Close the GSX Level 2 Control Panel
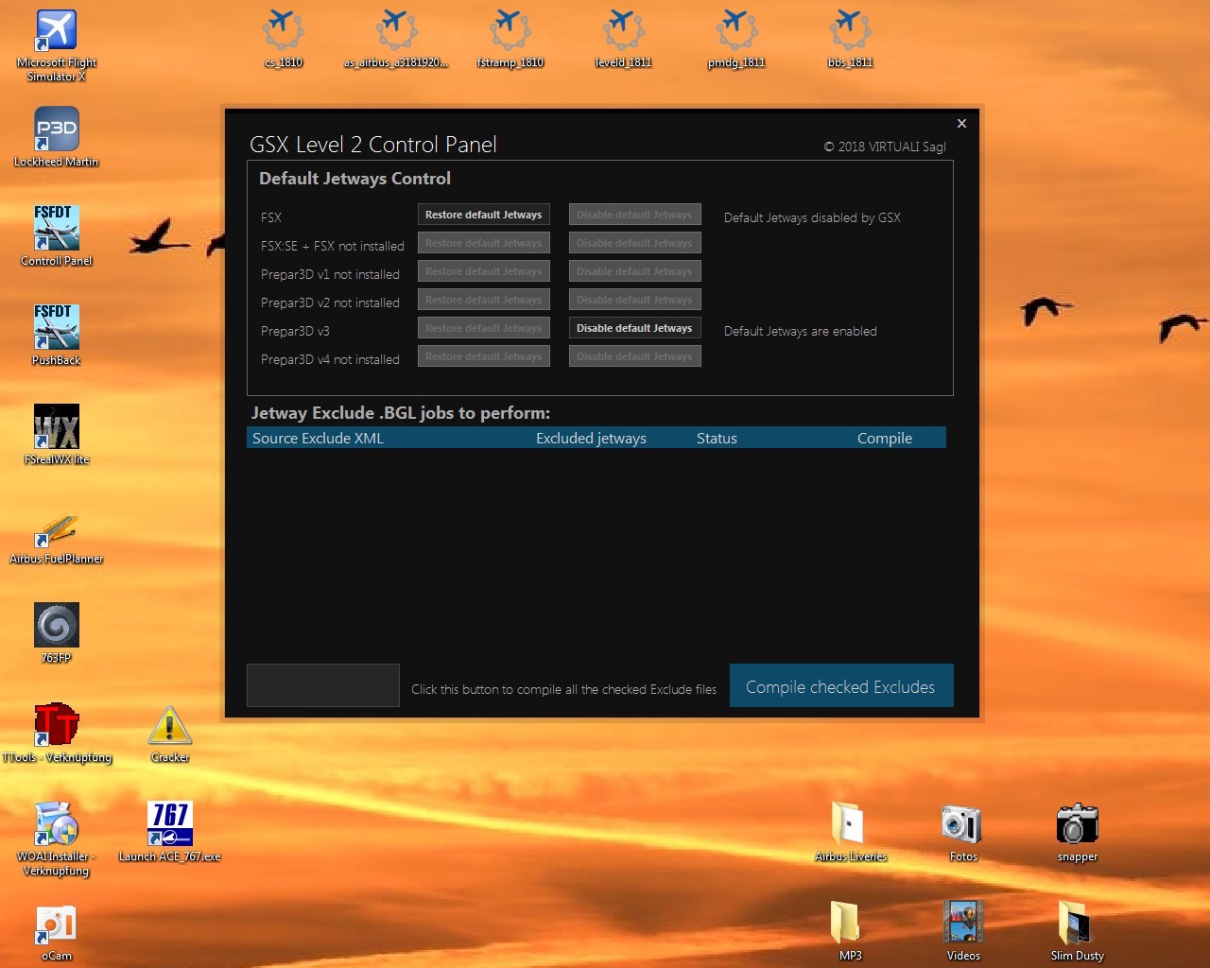 pyautogui.click(x=961, y=124)
